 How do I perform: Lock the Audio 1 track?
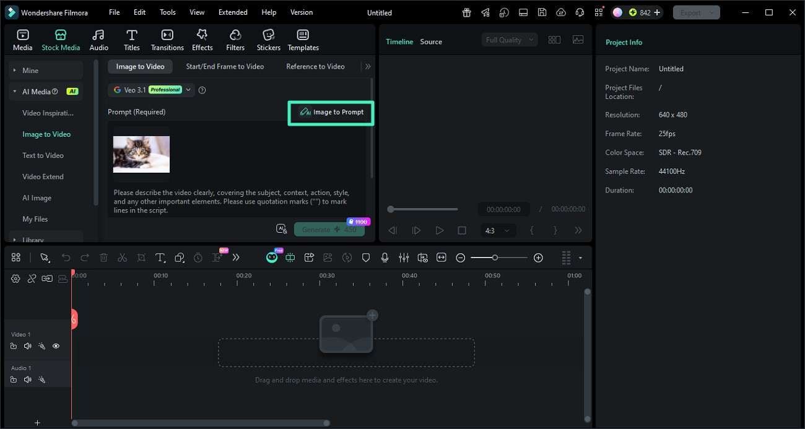(14, 379)
